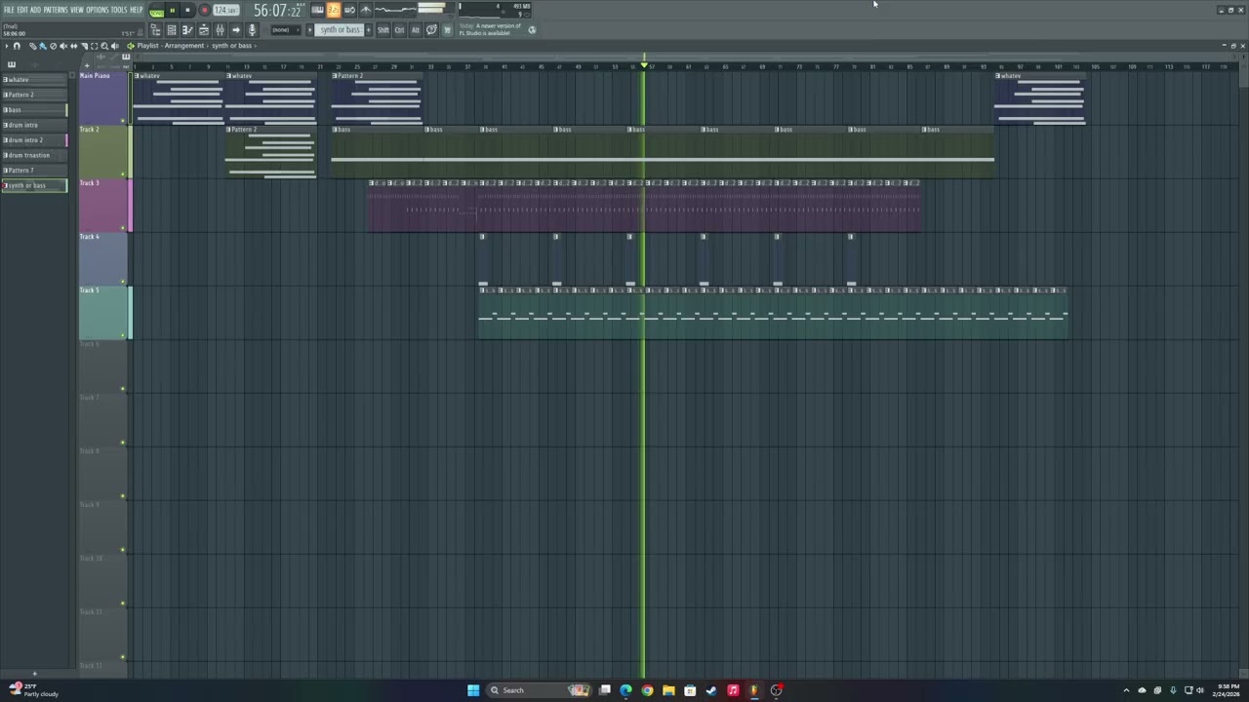1249x702 pixels.
Task: Open the HELP menu
Action: (x=137, y=10)
